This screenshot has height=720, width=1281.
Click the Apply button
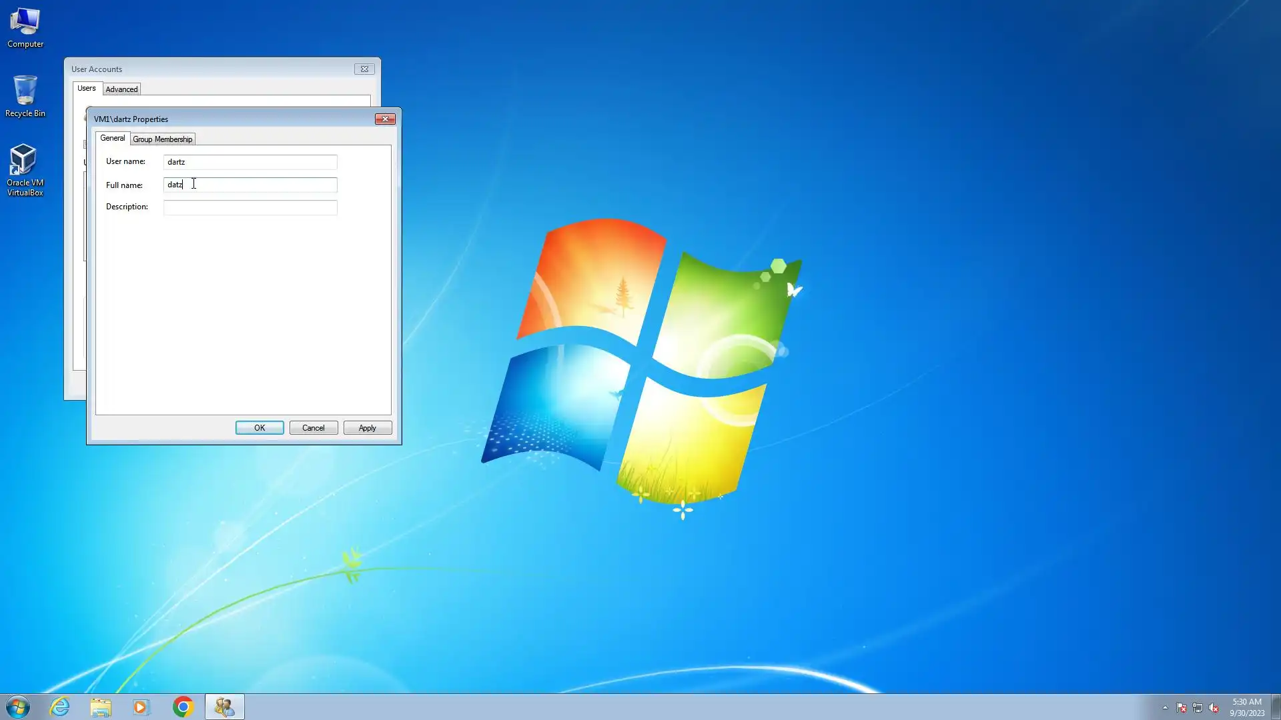[367, 428]
